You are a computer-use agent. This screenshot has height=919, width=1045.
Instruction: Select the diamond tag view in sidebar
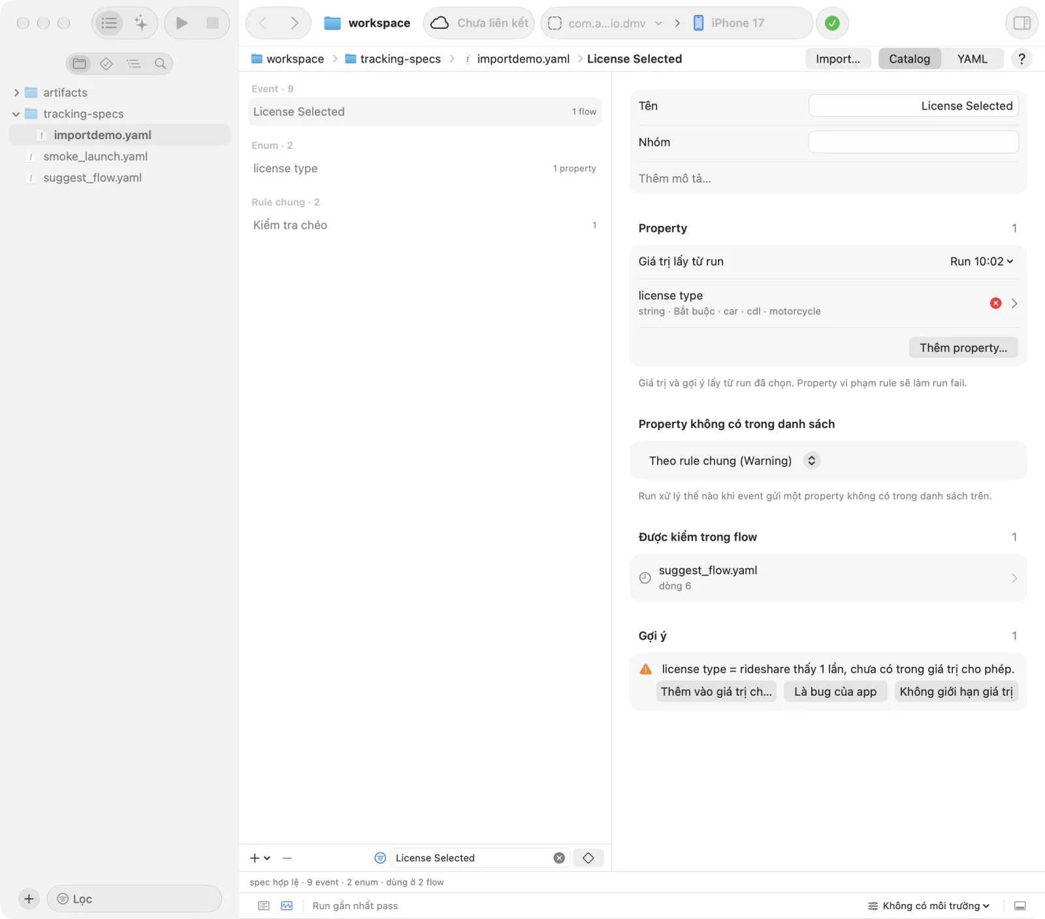[x=106, y=63]
